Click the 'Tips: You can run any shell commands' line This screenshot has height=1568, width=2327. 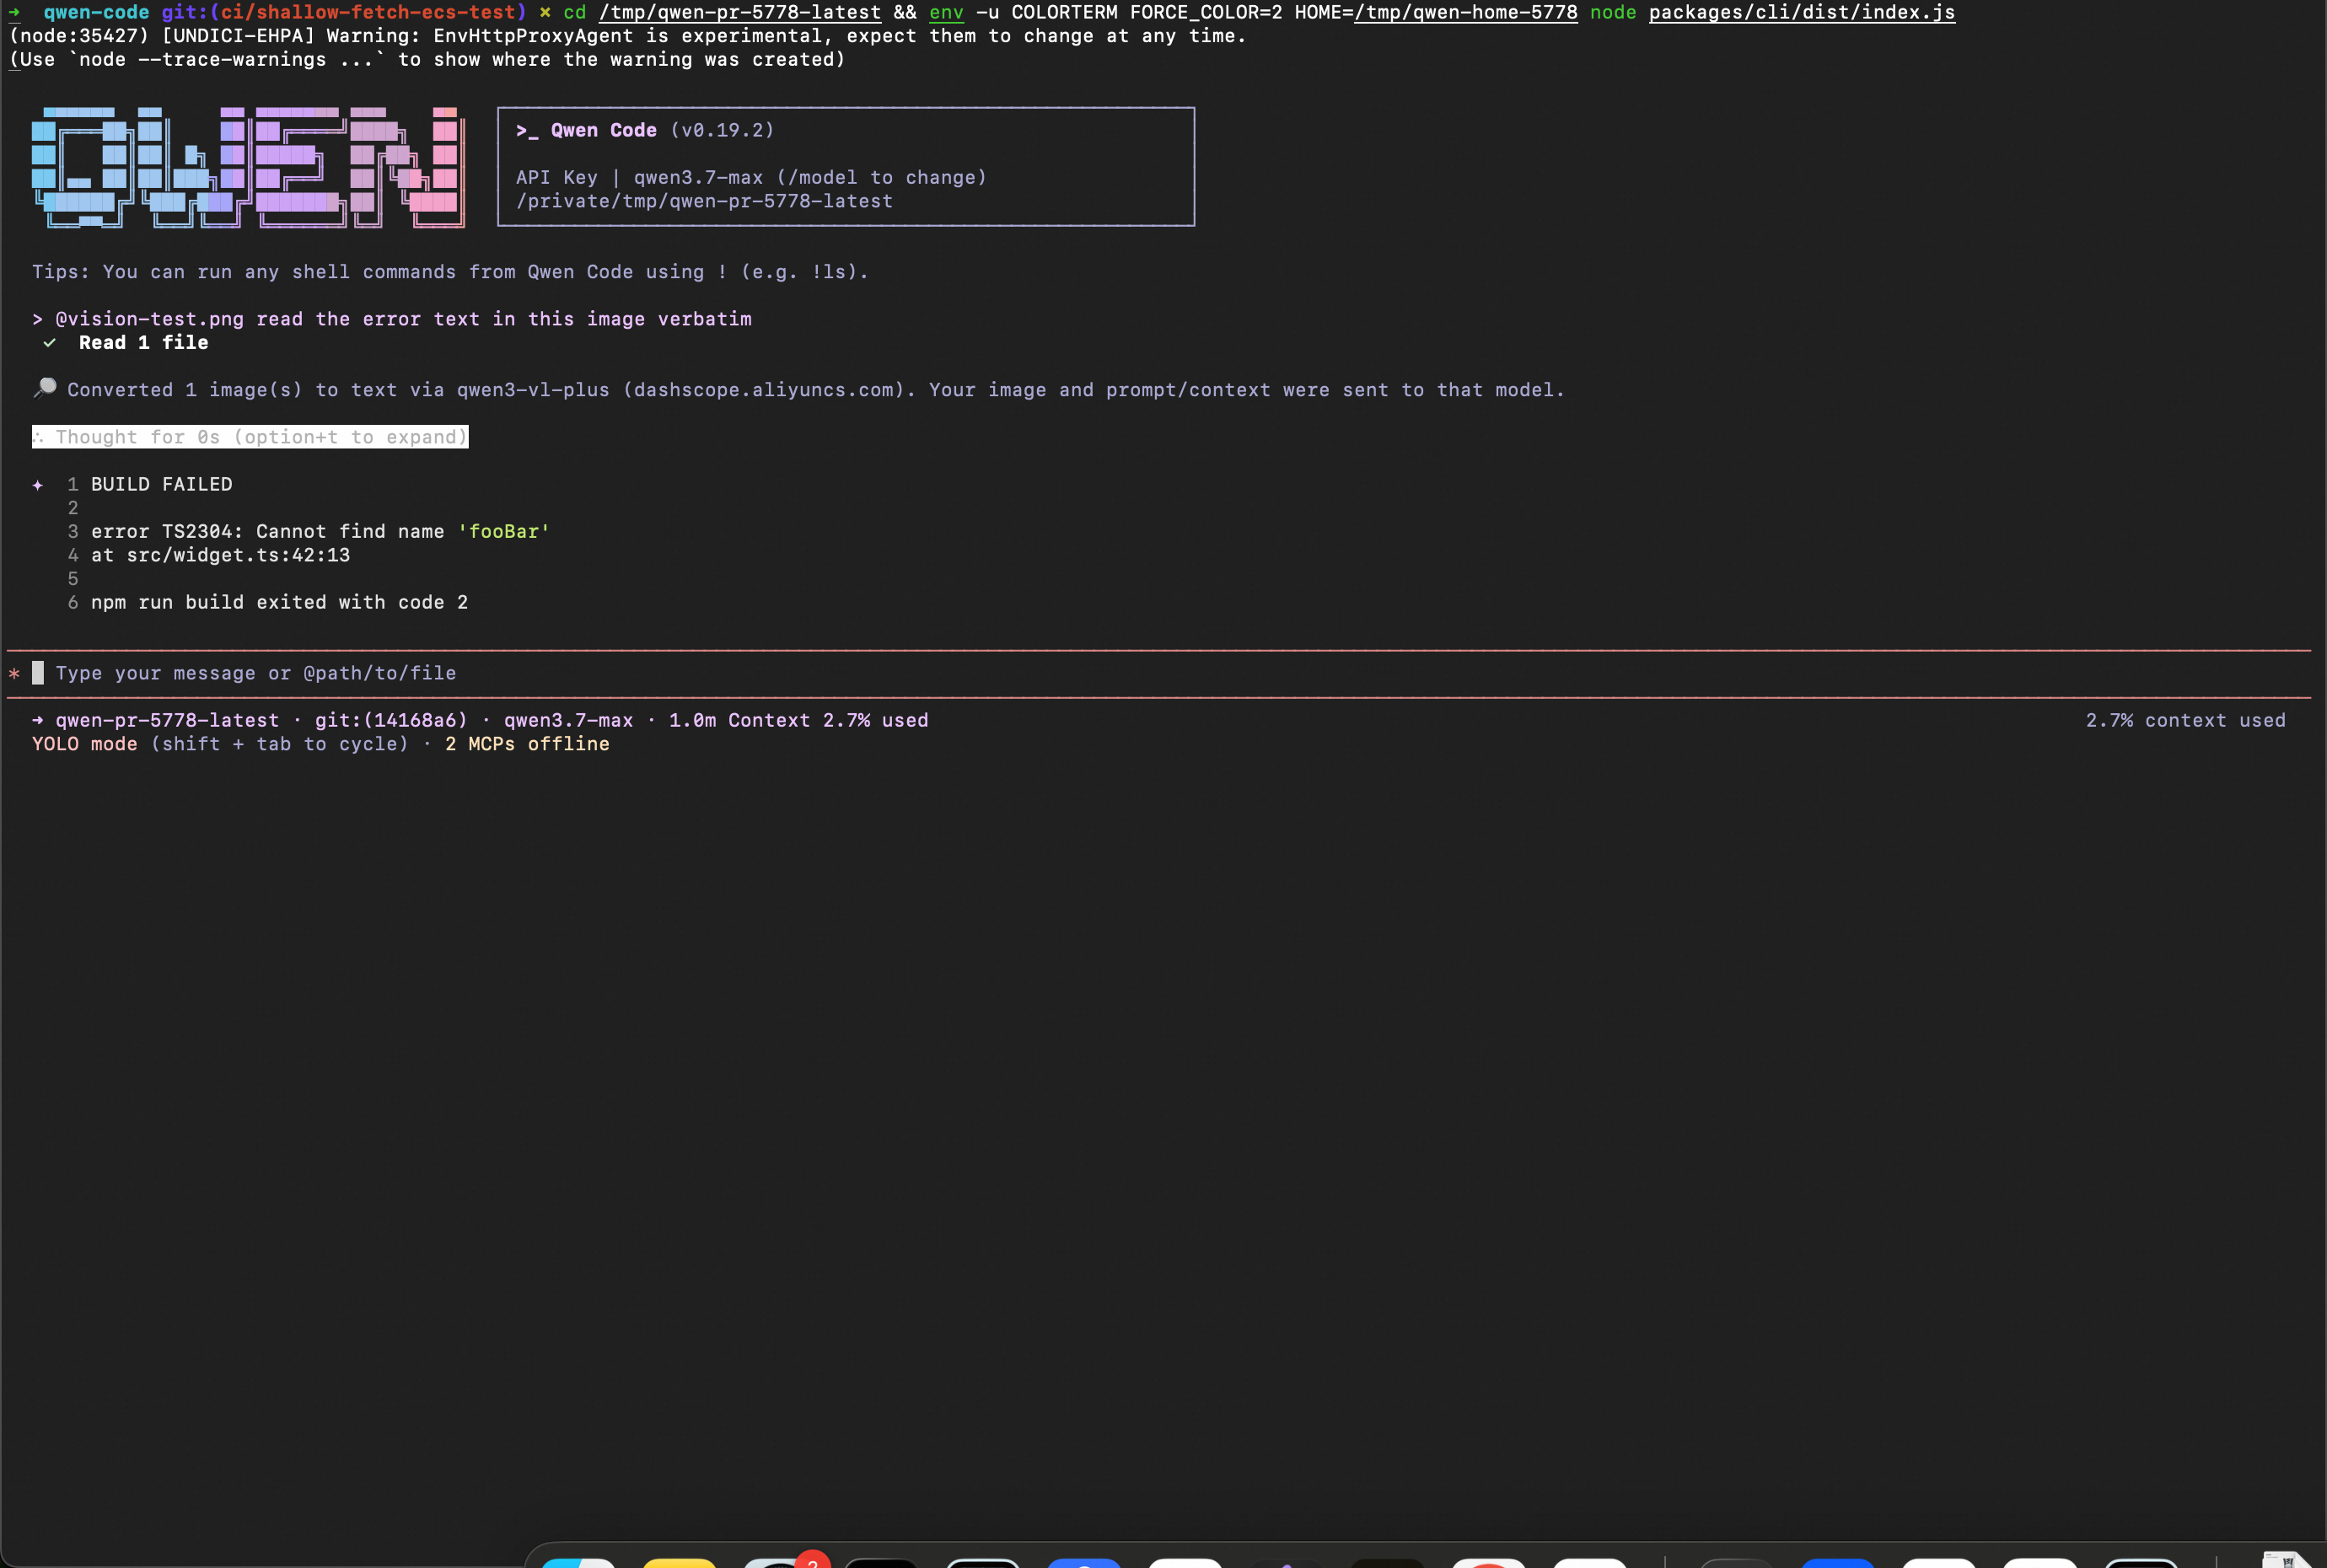pyautogui.click(x=450, y=272)
